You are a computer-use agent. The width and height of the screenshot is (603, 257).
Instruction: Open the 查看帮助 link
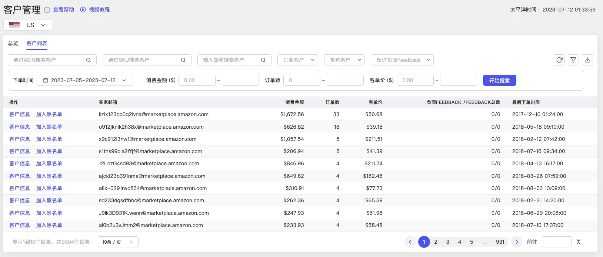click(64, 10)
